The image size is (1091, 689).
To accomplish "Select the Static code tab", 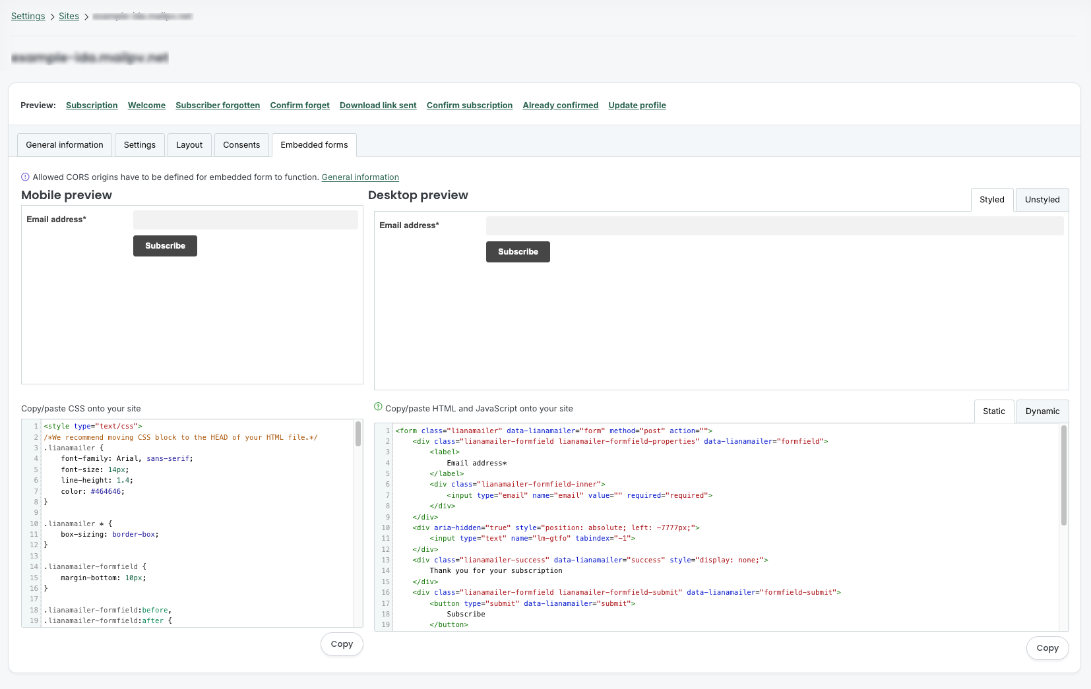I will 994,411.
